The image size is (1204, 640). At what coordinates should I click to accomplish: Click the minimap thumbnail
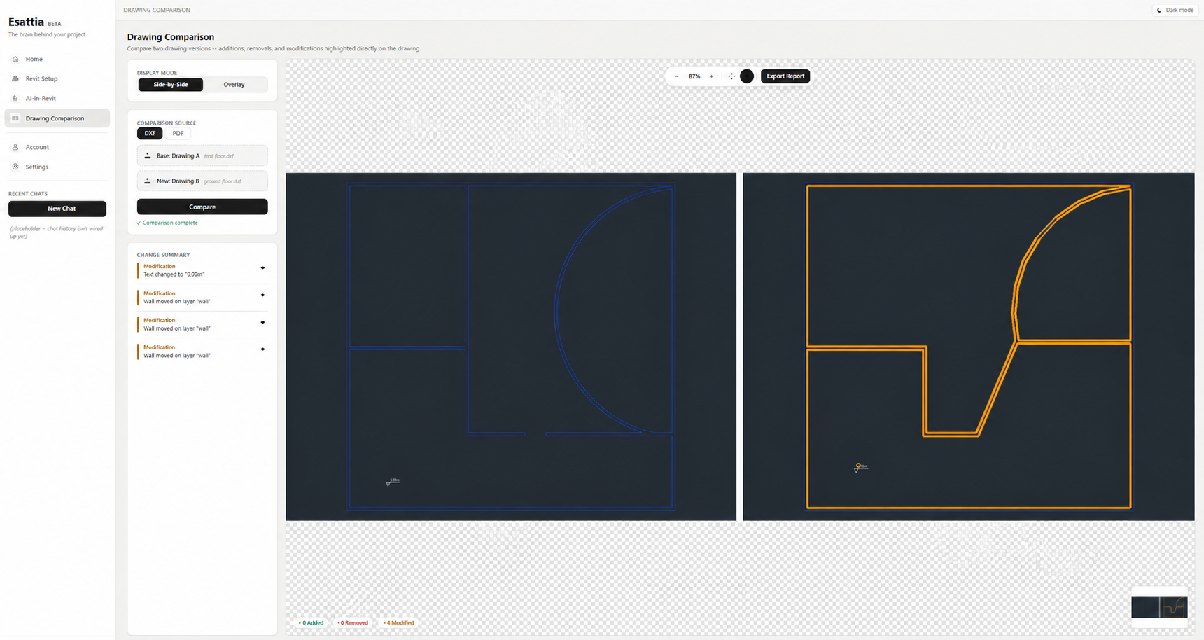coord(1159,606)
